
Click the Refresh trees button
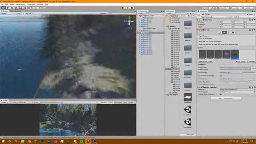[252, 62]
